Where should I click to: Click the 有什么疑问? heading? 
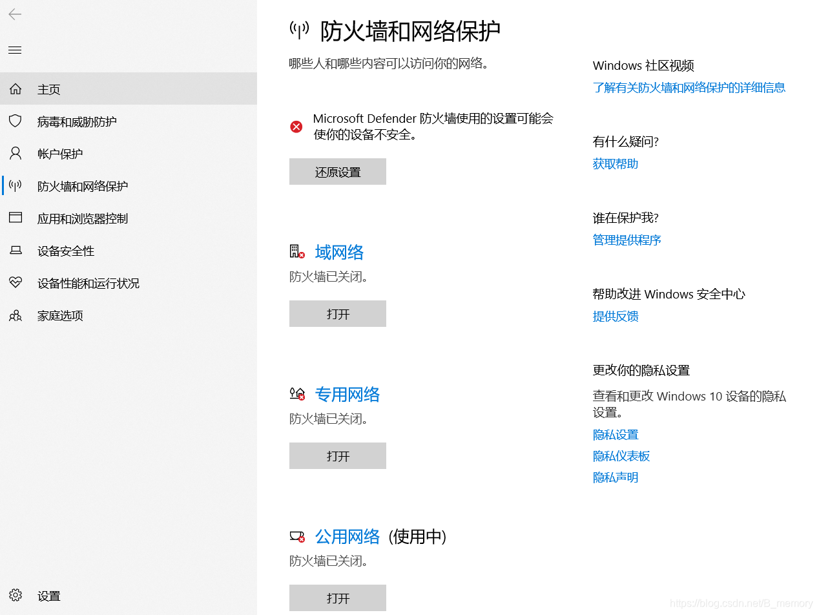(x=626, y=141)
